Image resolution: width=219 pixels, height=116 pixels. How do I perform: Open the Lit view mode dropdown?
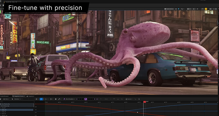pos(189,9)
